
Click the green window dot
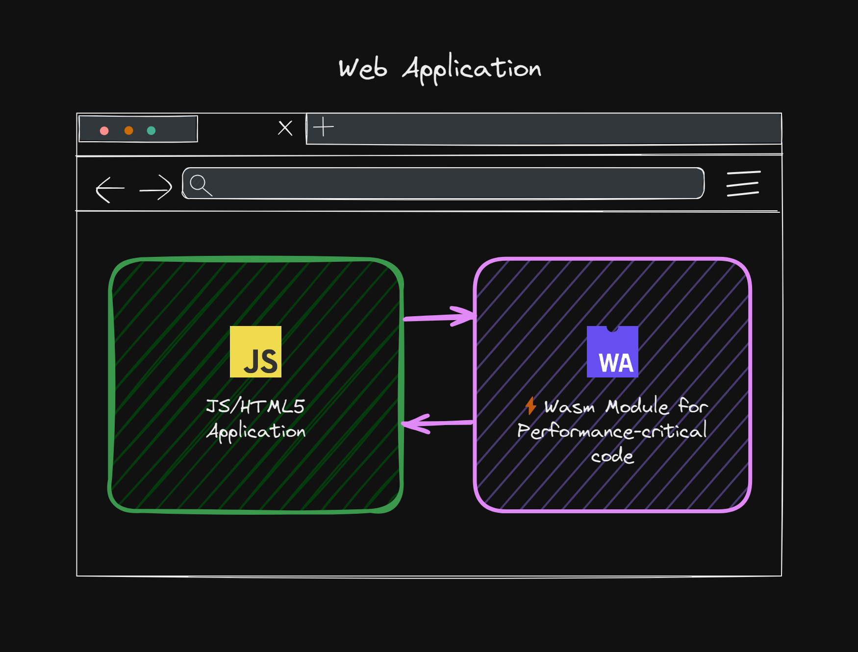(151, 130)
